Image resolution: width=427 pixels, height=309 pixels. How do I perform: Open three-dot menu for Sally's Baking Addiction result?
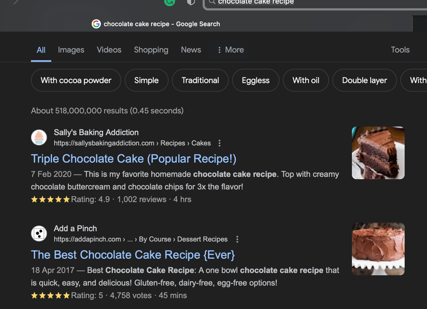click(219, 143)
